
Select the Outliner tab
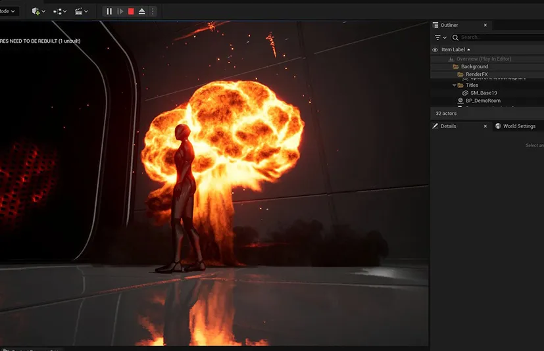[x=449, y=25]
